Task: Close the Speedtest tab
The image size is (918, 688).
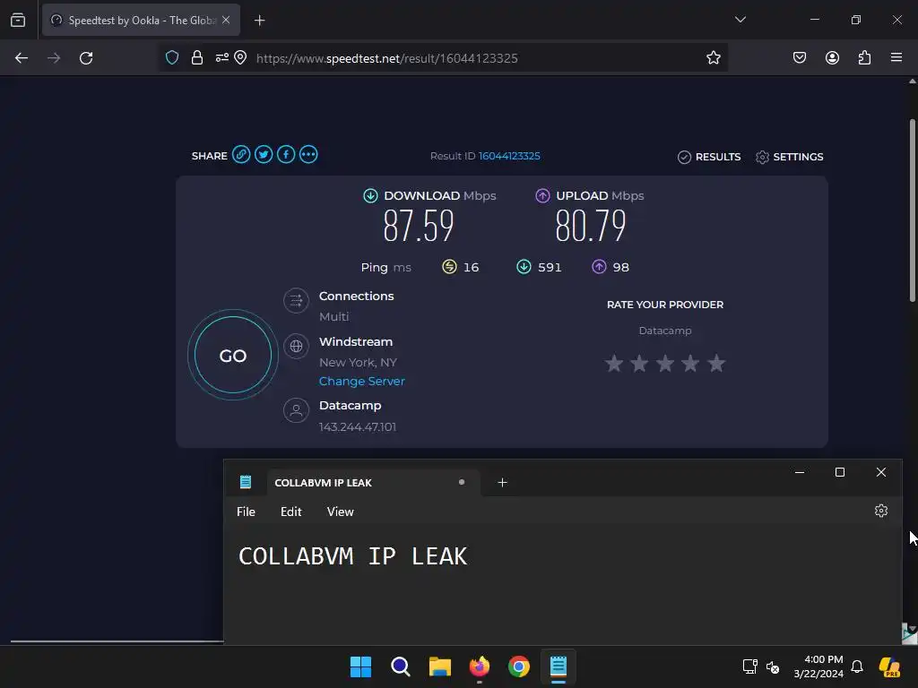Action: pyautogui.click(x=226, y=20)
